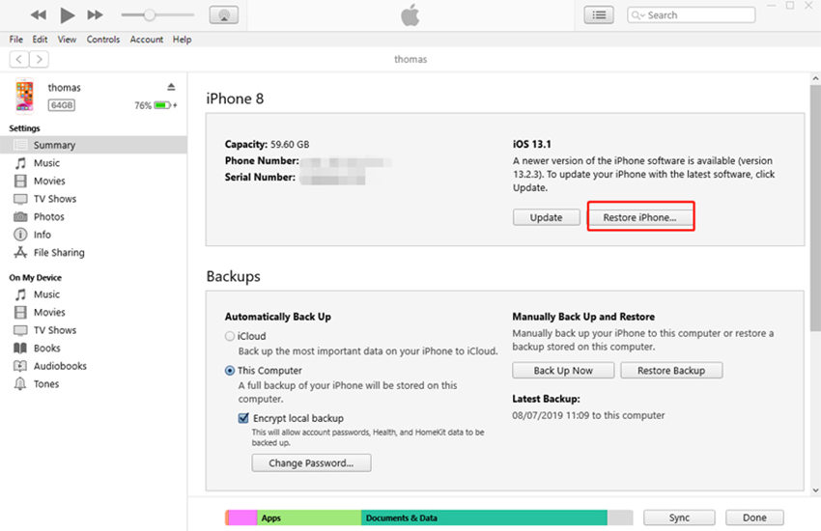
Task: Rewind to the previous track
Action: (39, 15)
